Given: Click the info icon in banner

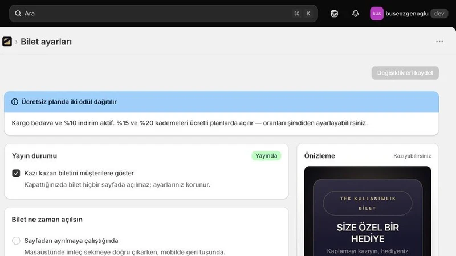Looking at the screenshot, I should click(x=15, y=102).
